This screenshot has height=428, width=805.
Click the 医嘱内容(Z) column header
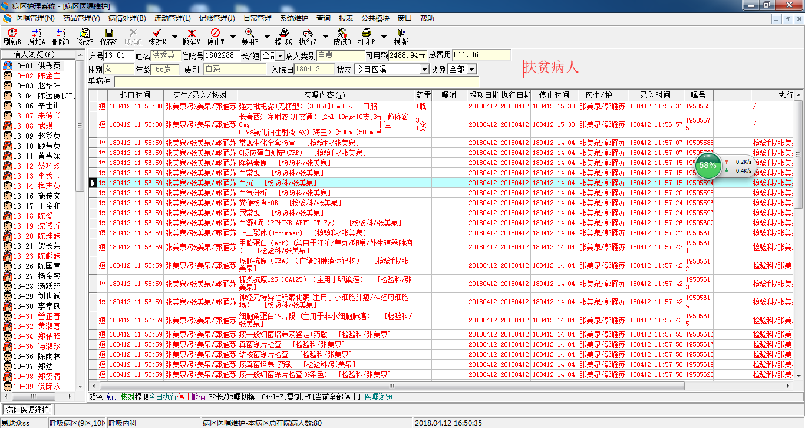[325, 96]
